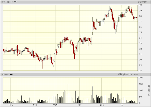Click the 100 volume axis label

[141, 90]
